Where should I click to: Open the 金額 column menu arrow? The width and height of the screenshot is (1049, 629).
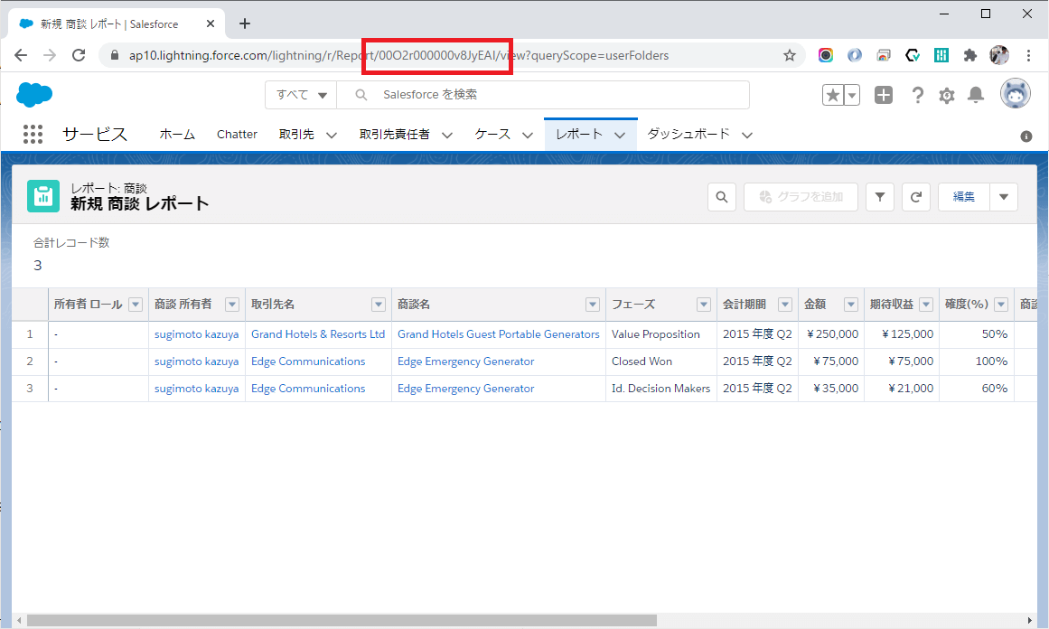851,305
